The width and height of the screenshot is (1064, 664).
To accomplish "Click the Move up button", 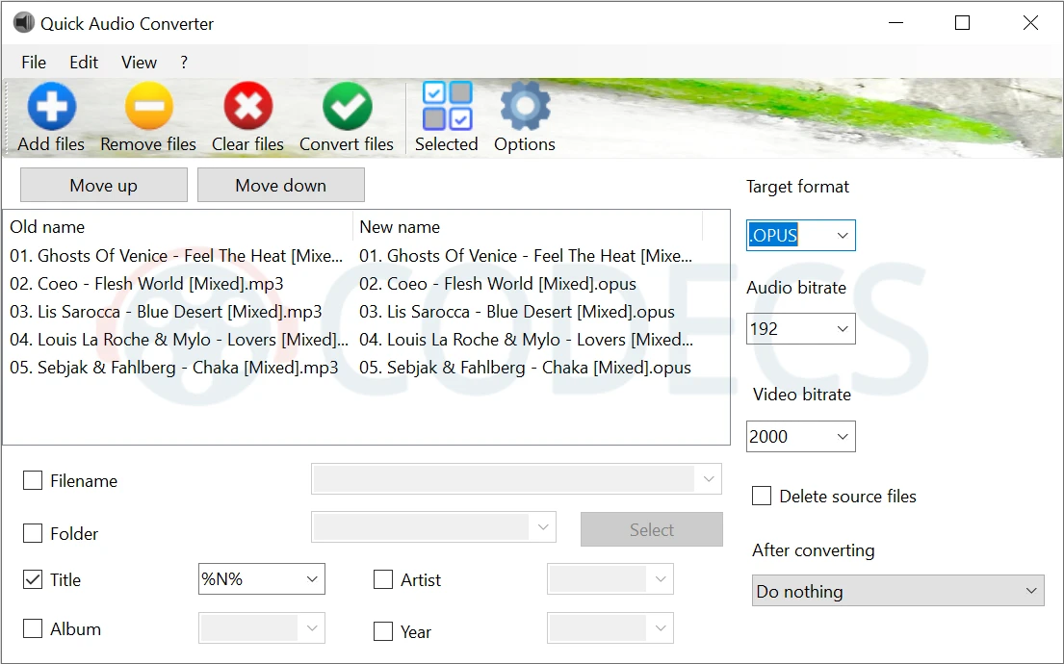I will point(104,186).
